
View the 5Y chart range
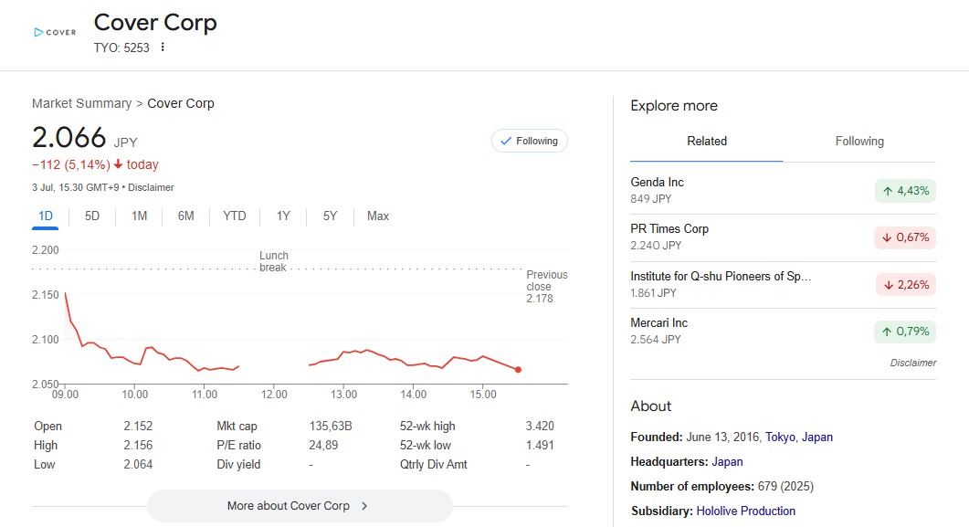(x=330, y=216)
